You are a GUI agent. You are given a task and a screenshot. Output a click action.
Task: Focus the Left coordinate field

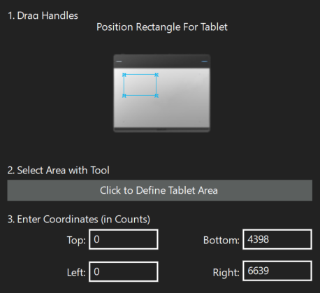pyautogui.click(x=124, y=271)
